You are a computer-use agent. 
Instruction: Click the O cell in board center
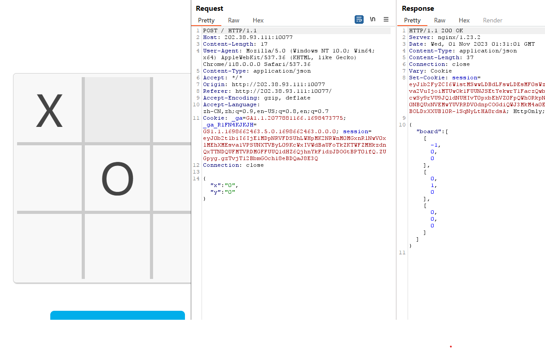(117, 178)
